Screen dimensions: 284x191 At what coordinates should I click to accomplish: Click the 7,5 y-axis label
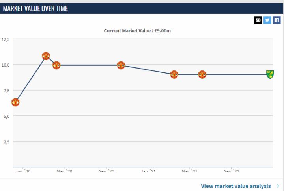[x=6, y=90]
